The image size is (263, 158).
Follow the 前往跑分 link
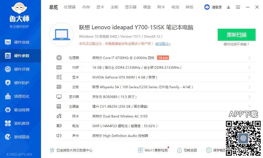click(163, 44)
